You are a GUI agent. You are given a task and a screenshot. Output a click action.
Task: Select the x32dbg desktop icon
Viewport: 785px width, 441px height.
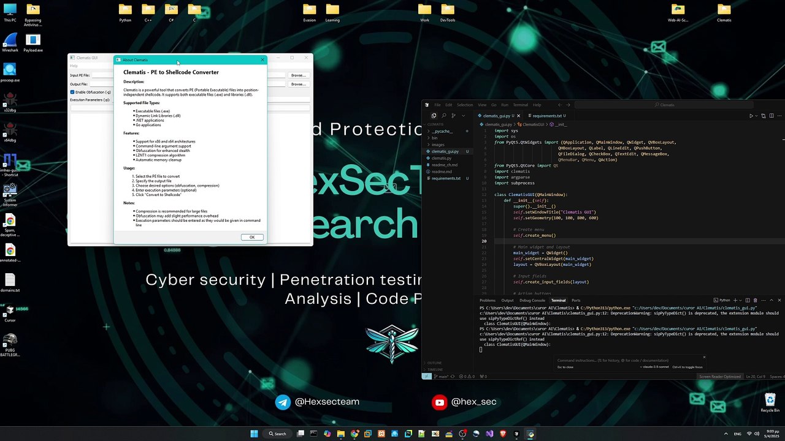pos(10,102)
